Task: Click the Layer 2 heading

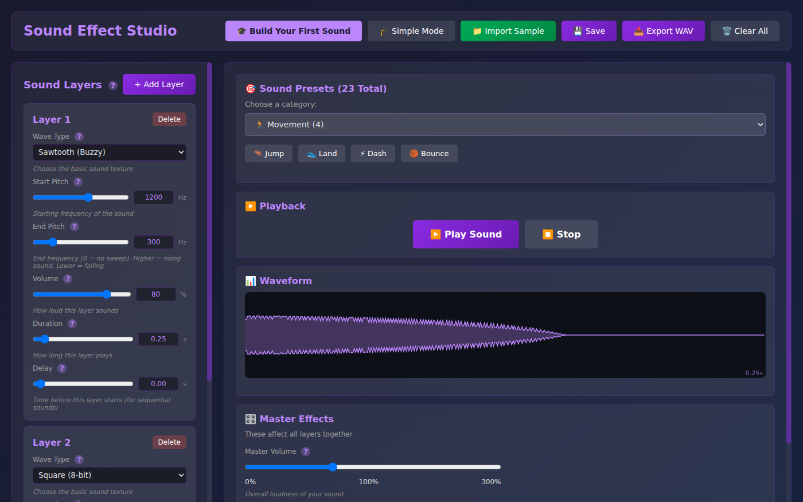Action: click(52, 442)
